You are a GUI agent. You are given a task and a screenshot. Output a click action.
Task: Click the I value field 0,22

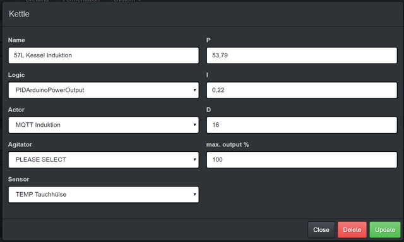click(x=302, y=90)
